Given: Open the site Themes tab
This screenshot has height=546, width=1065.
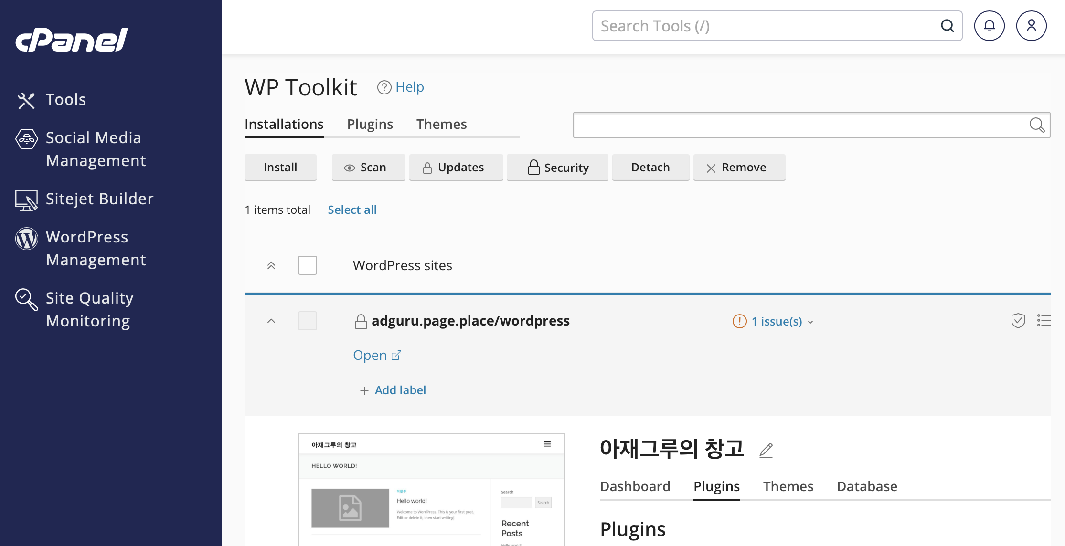Looking at the screenshot, I should point(788,487).
